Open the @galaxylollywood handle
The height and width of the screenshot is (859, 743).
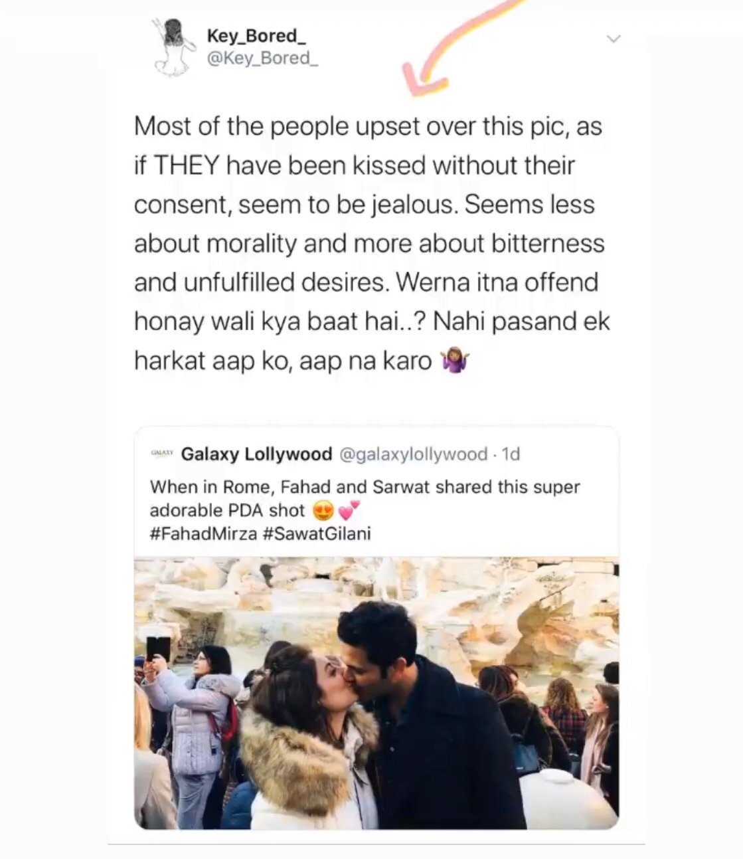pos(414,454)
